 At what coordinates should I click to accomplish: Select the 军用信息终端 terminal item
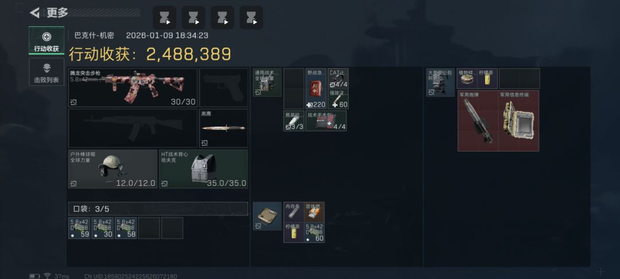pos(519,121)
